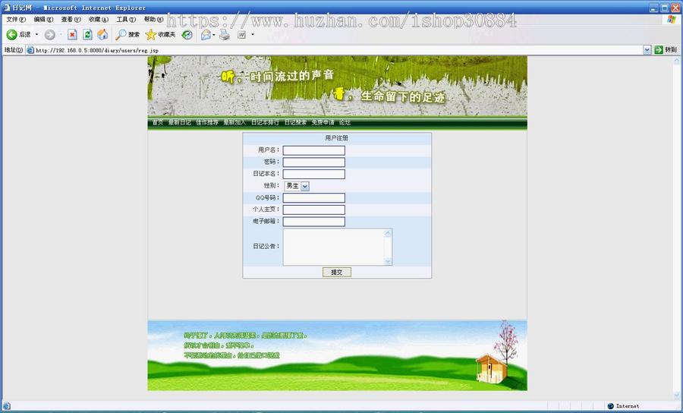Maximize the Internet Explorer window
This screenshot has width=683, height=413.
coord(664,8)
